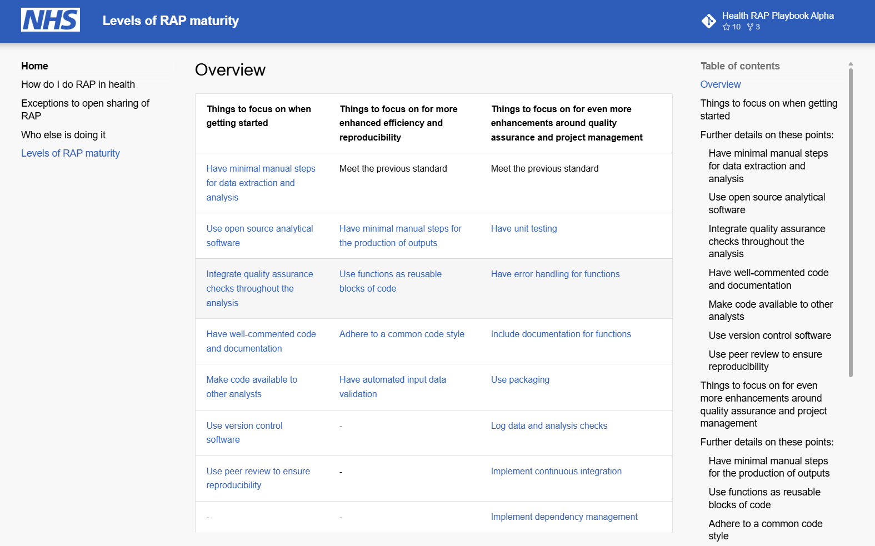Click 'Make code available to other analysts' table link
The width and height of the screenshot is (875, 546).
click(x=252, y=387)
